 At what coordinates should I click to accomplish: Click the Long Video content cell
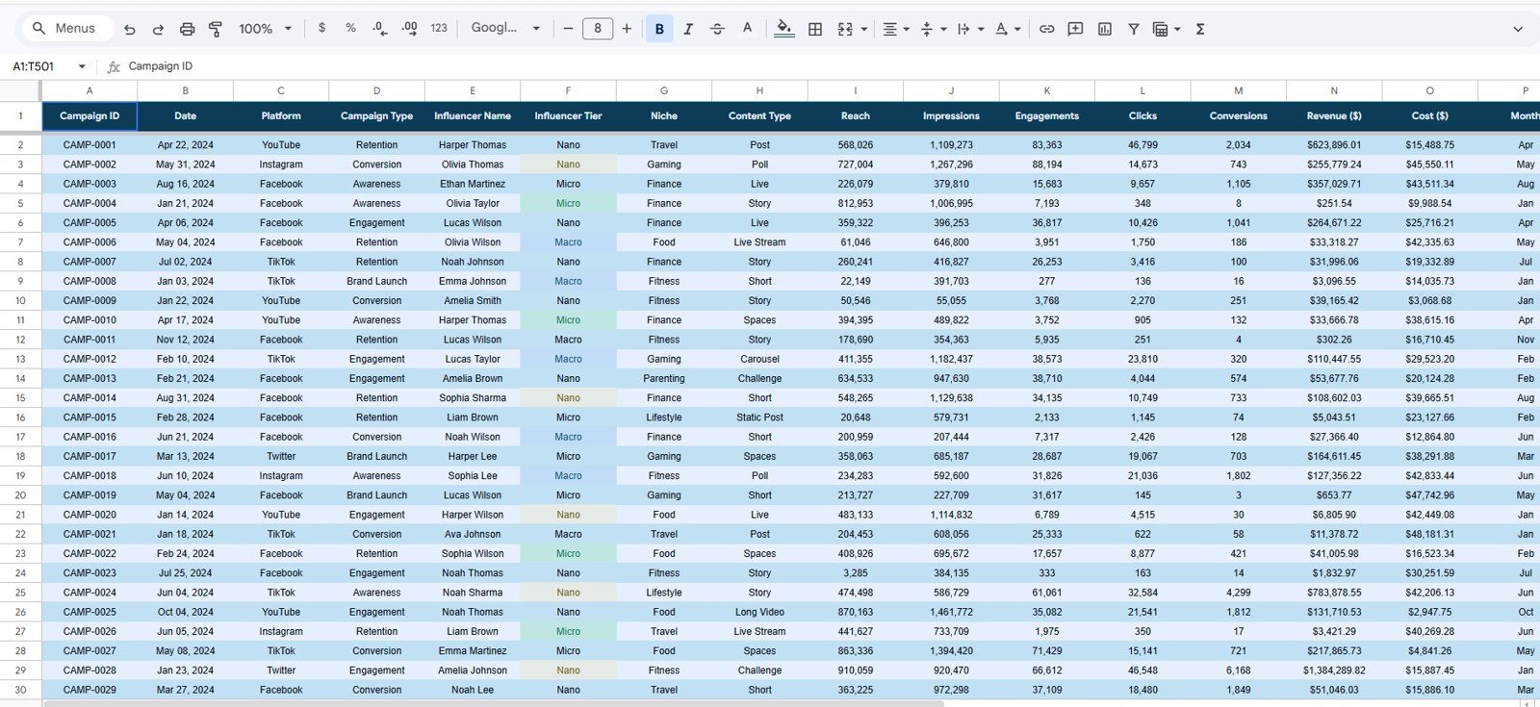tap(759, 612)
